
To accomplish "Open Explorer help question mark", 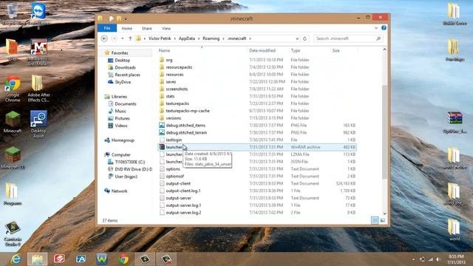I will click(x=384, y=28).
